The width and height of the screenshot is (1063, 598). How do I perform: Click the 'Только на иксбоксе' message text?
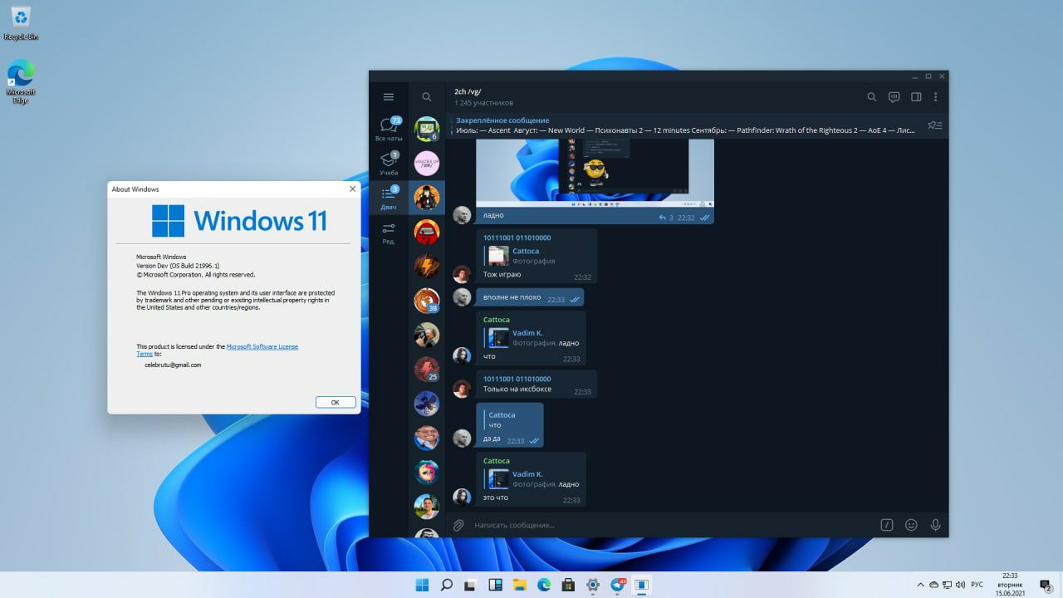tap(517, 390)
